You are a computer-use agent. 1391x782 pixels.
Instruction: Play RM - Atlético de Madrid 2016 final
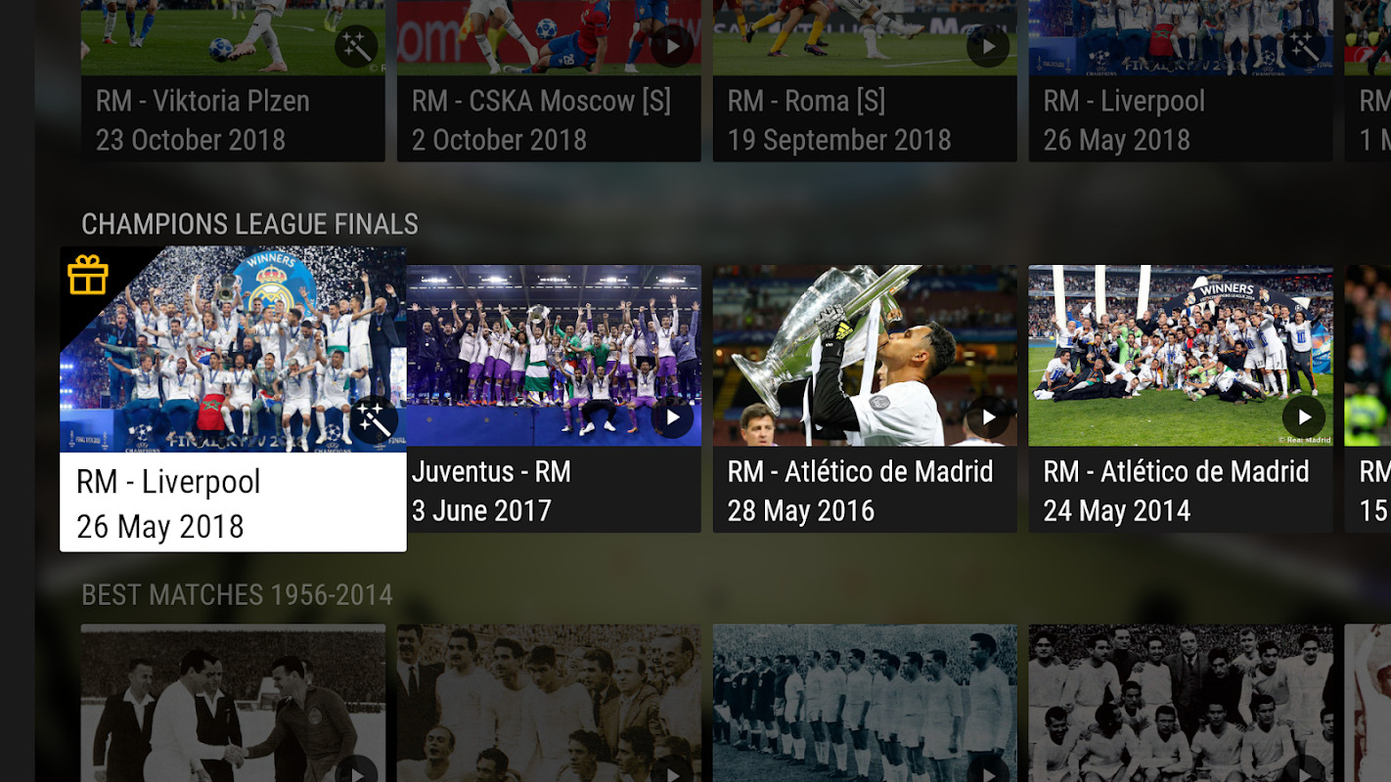click(988, 418)
